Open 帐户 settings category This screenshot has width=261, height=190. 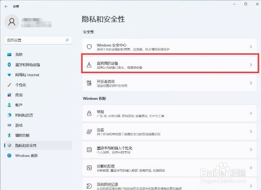pos(38,105)
